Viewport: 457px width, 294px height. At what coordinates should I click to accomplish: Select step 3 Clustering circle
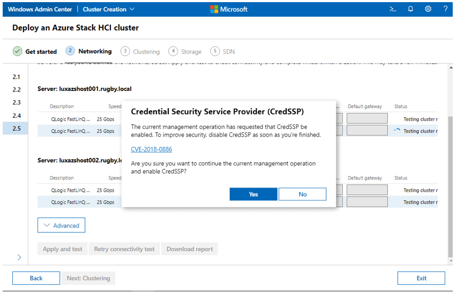(125, 51)
